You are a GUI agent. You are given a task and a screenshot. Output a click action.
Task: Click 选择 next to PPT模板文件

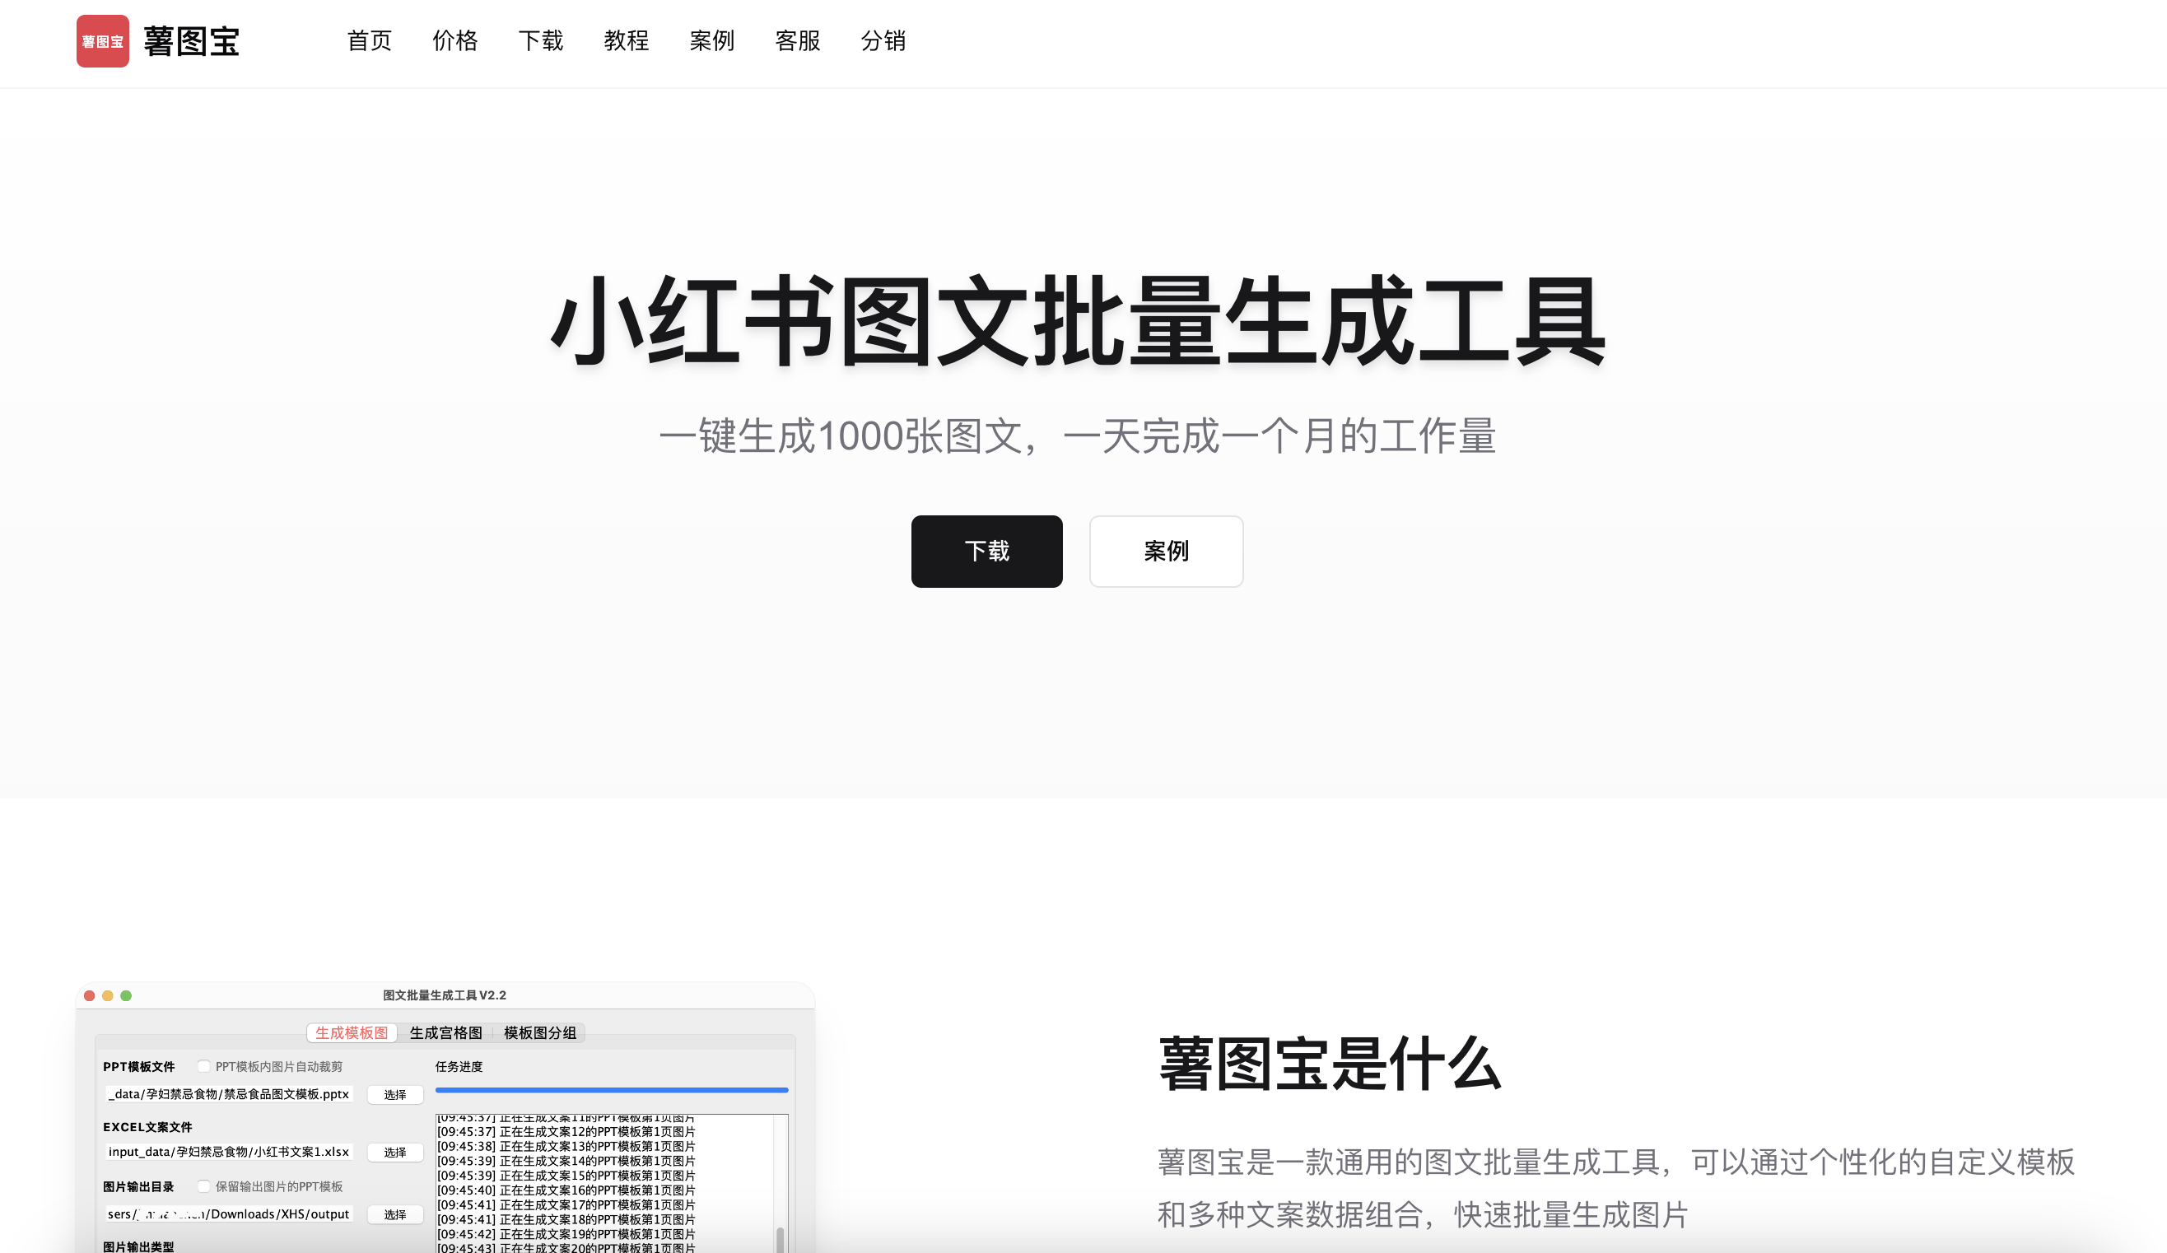pyautogui.click(x=394, y=1094)
